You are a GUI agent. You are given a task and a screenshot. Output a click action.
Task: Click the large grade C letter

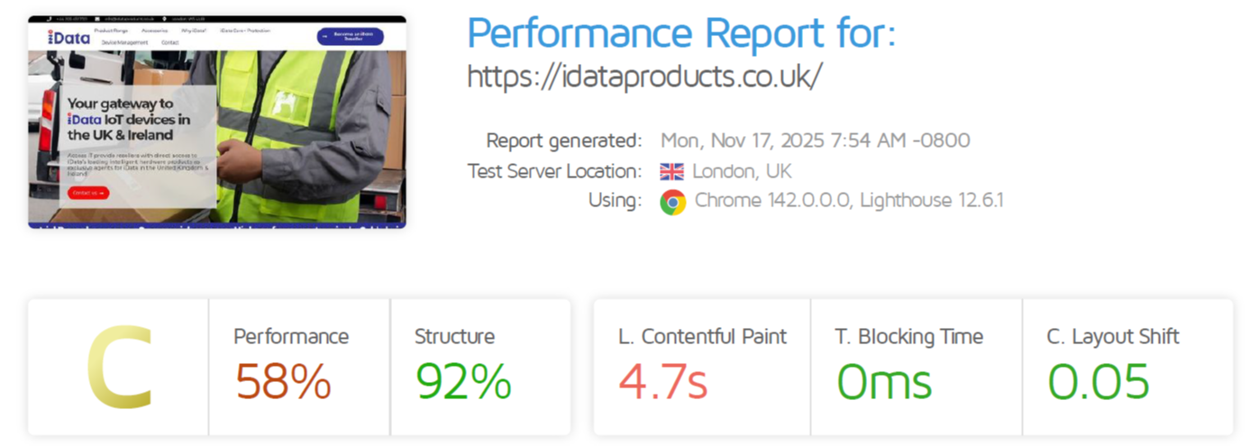pyautogui.click(x=119, y=368)
